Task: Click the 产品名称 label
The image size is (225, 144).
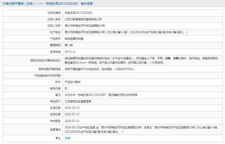Action: click(55, 39)
